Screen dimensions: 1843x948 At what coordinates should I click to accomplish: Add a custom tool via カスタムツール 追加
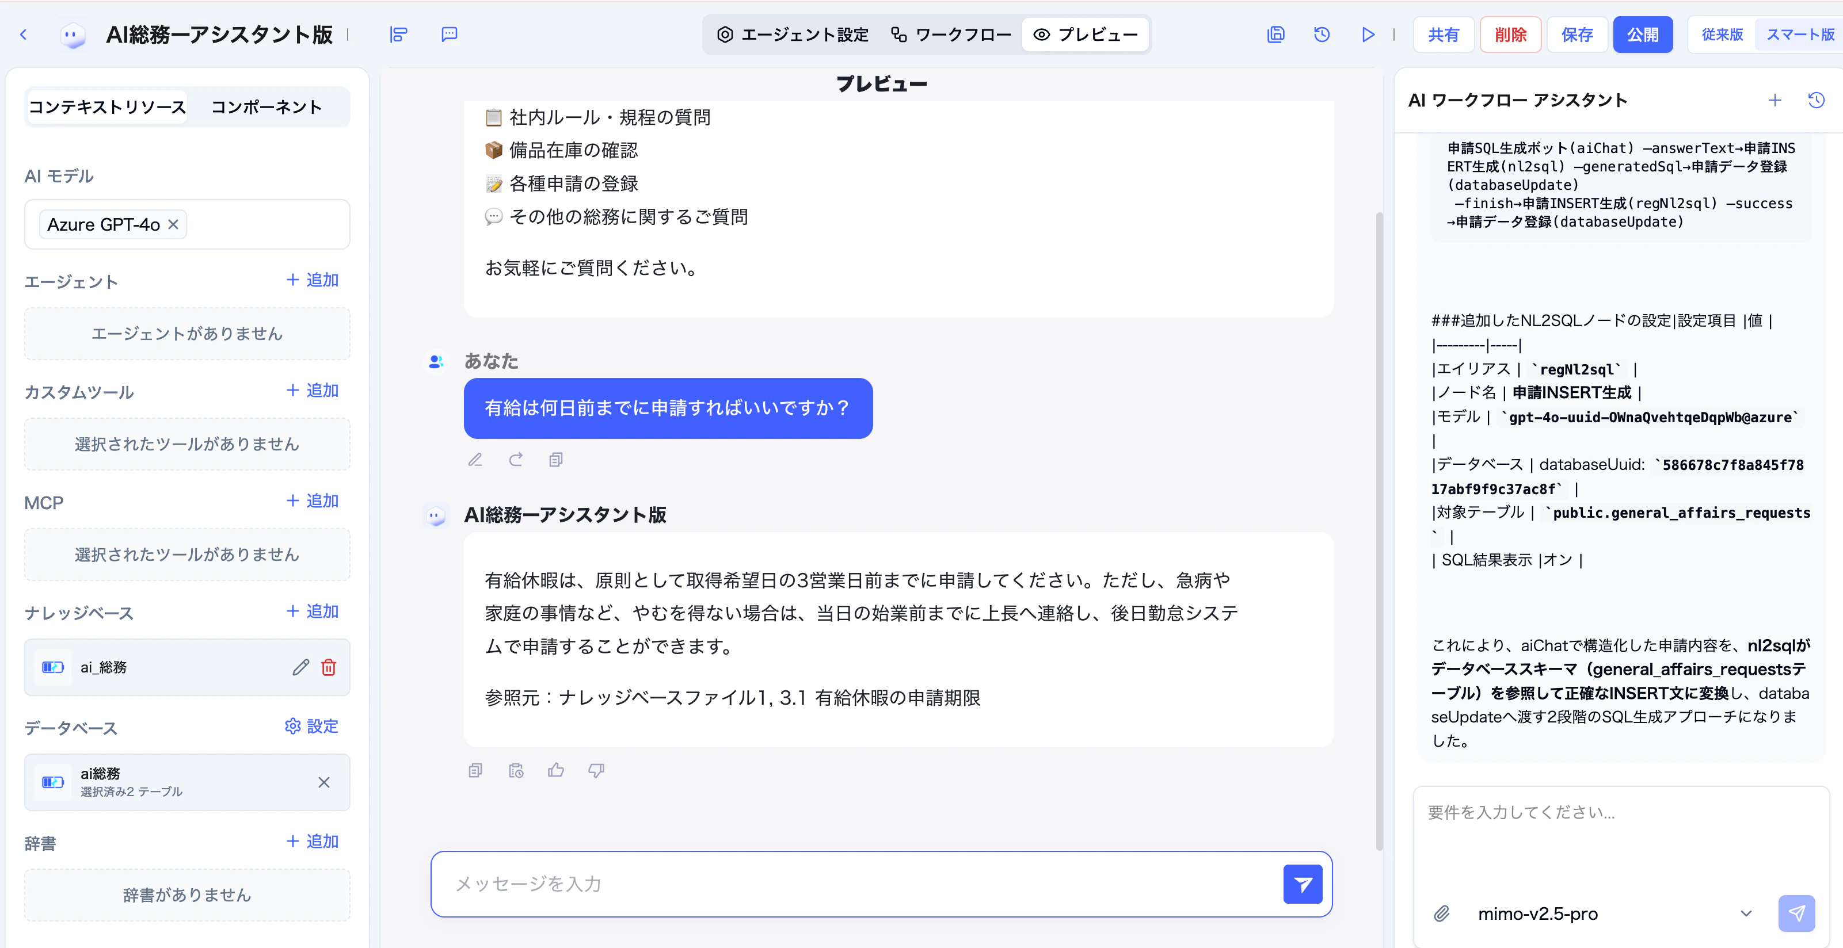(x=312, y=391)
